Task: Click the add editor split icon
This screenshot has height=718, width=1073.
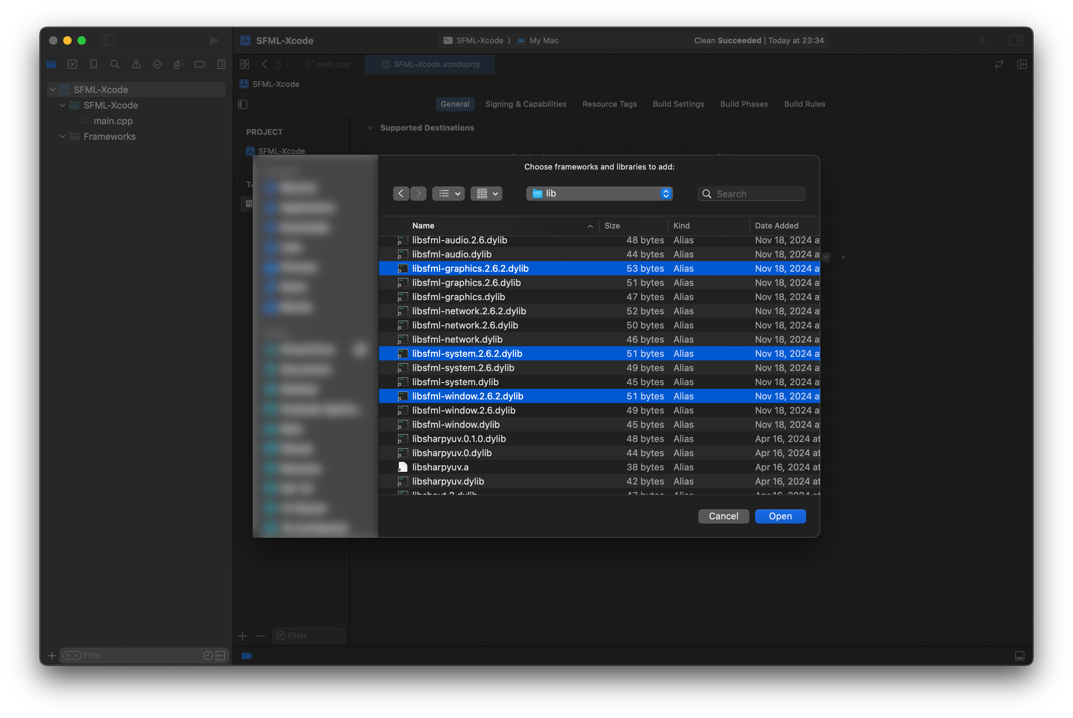Action: (x=1022, y=65)
